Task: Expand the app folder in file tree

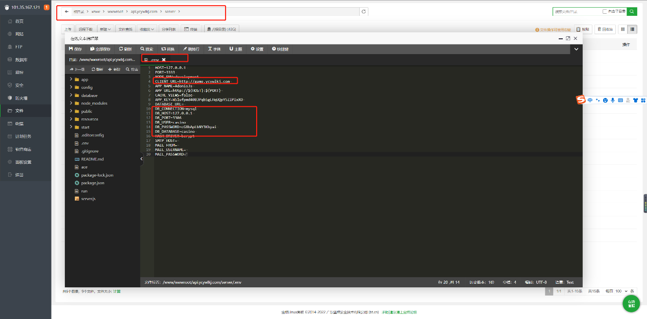Action: click(x=71, y=79)
